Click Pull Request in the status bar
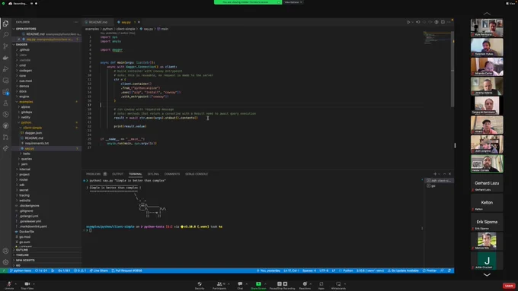518x291 pixels. 127,270
